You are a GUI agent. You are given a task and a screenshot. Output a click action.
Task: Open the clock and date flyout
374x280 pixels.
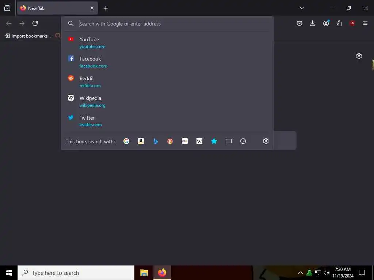point(343,273)
